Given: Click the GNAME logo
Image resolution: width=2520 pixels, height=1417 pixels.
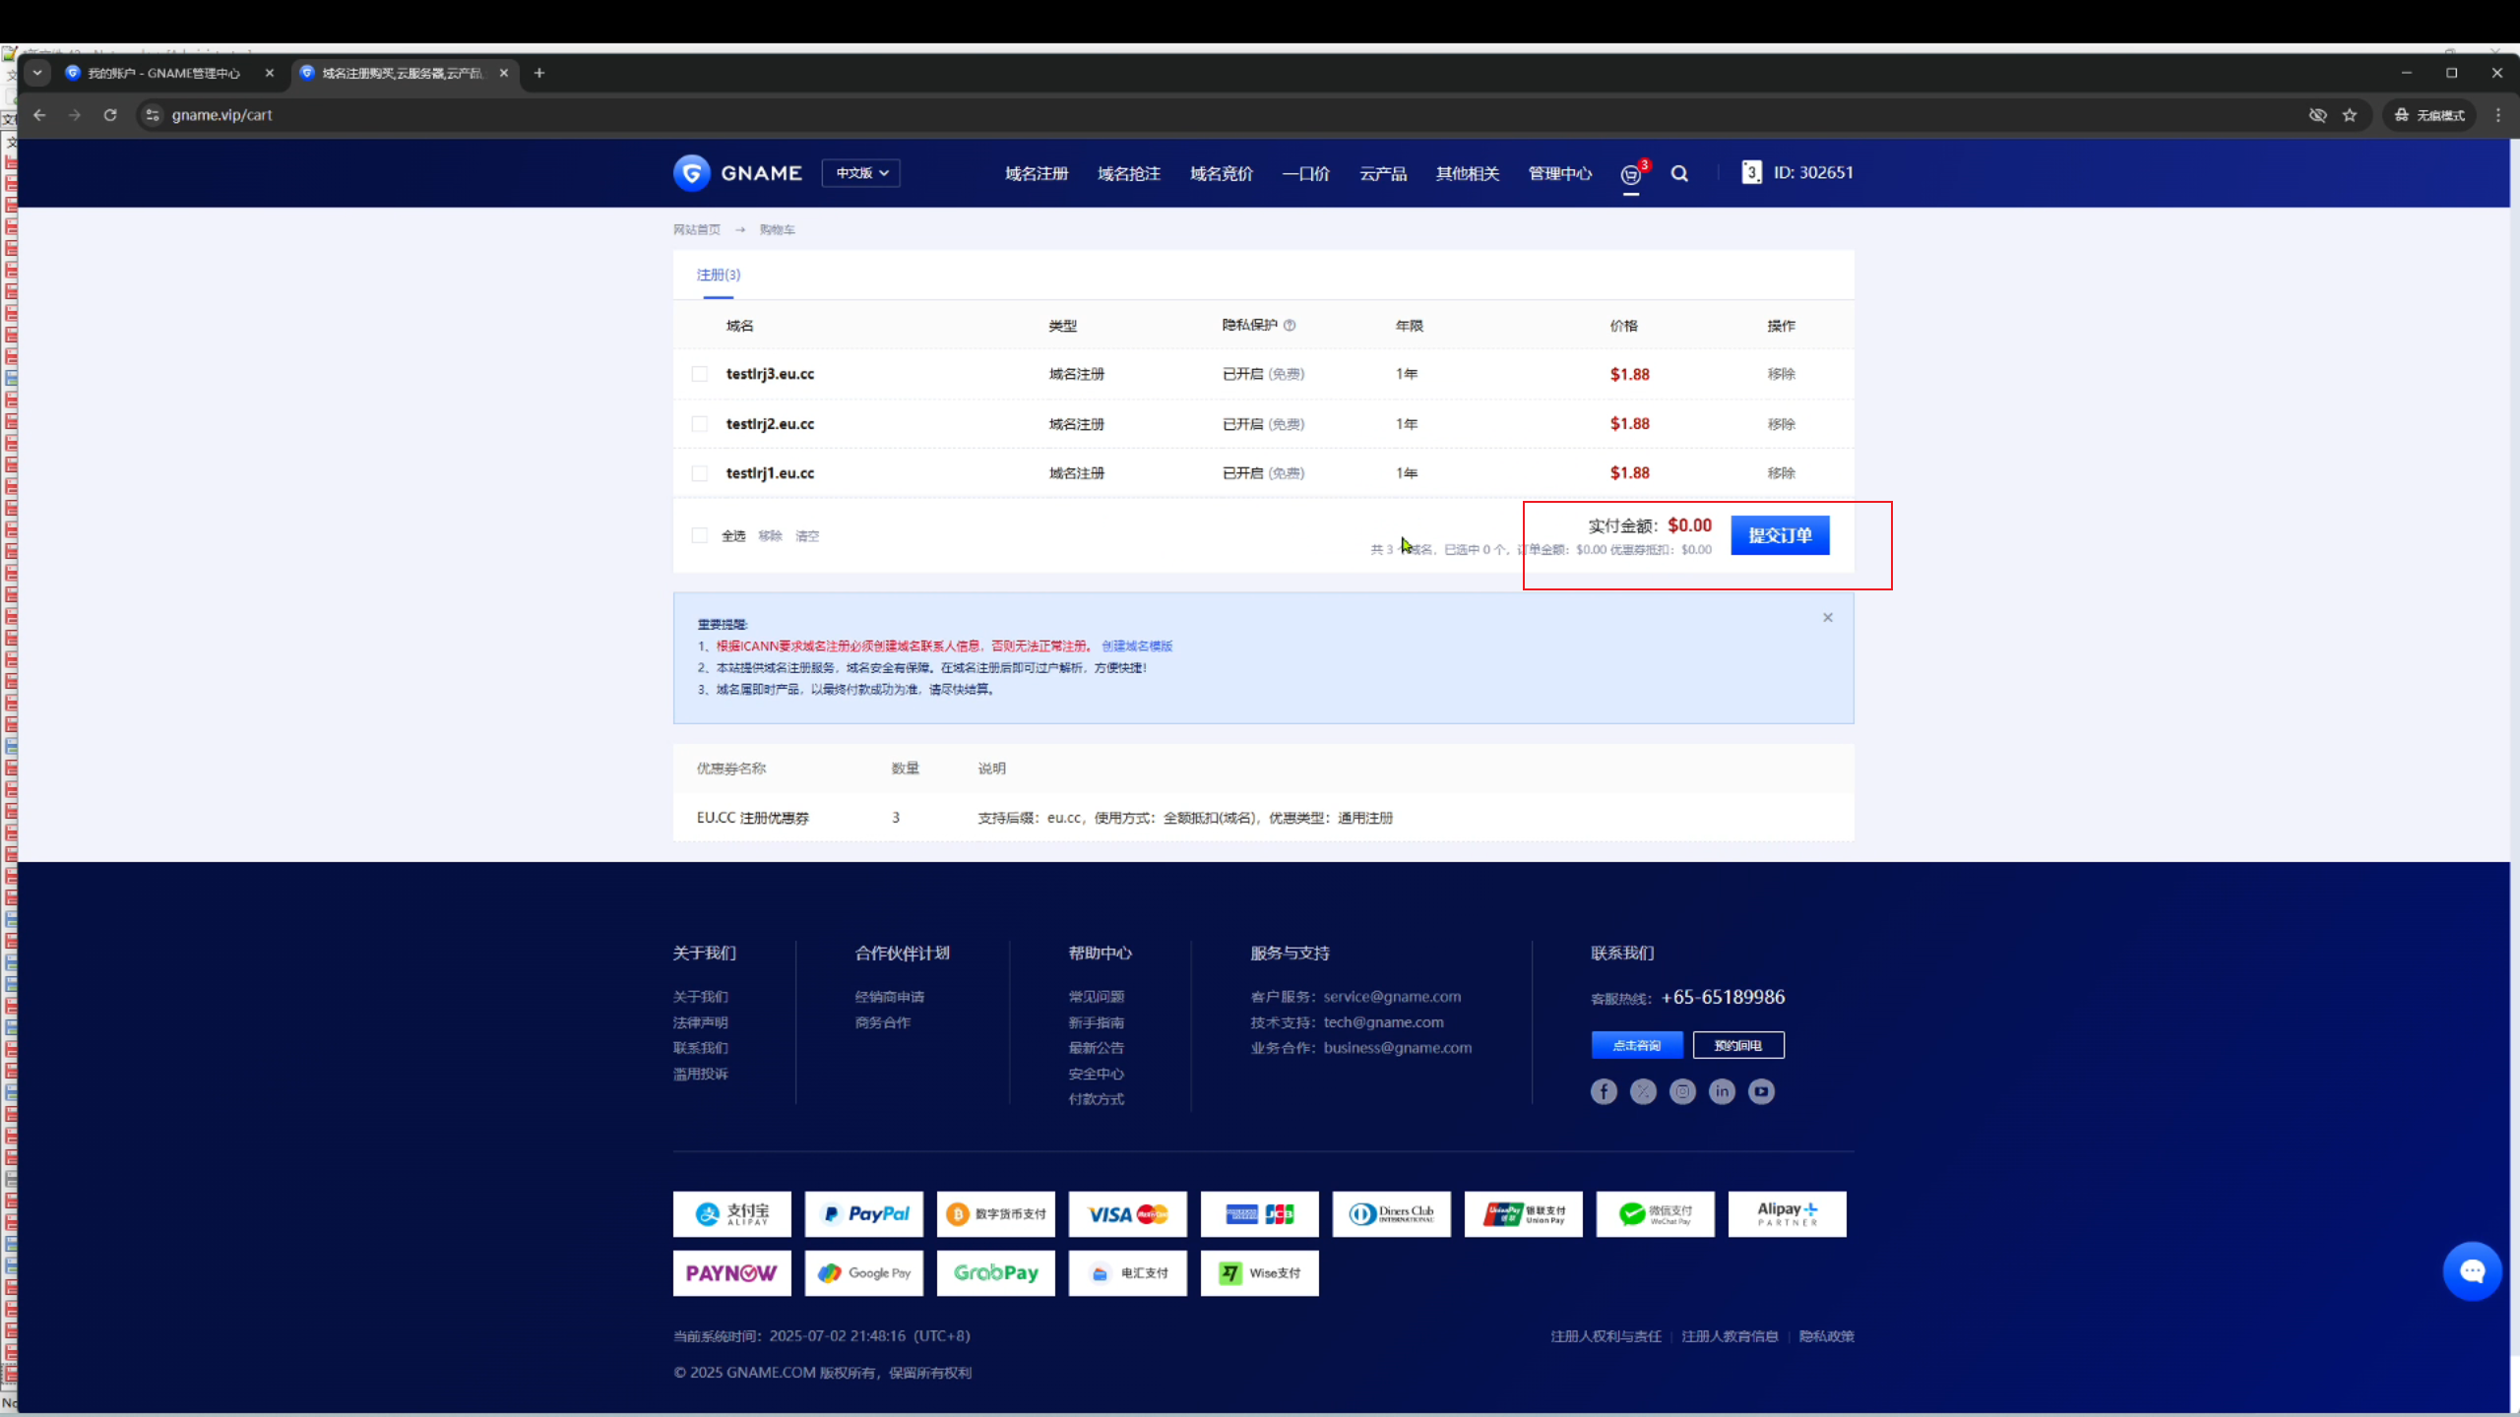Looking at the screenshot, I should (x=737, y=173).
